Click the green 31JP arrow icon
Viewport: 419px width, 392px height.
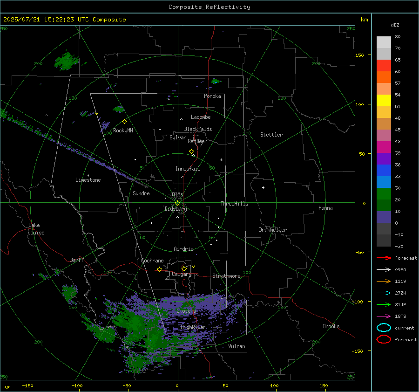[384, 304]
